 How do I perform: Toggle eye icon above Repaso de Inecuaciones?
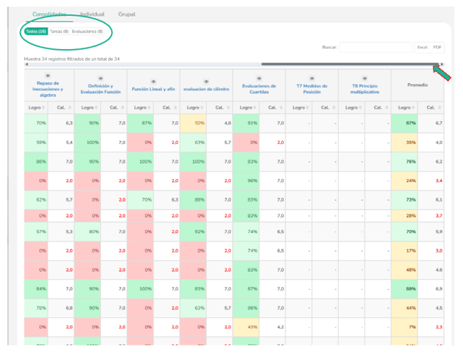click(48, 75)
